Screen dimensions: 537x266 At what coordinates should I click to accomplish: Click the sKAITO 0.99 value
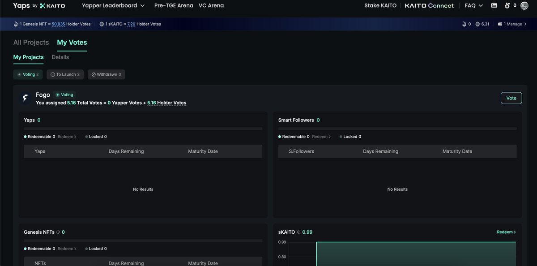[307, 232]
